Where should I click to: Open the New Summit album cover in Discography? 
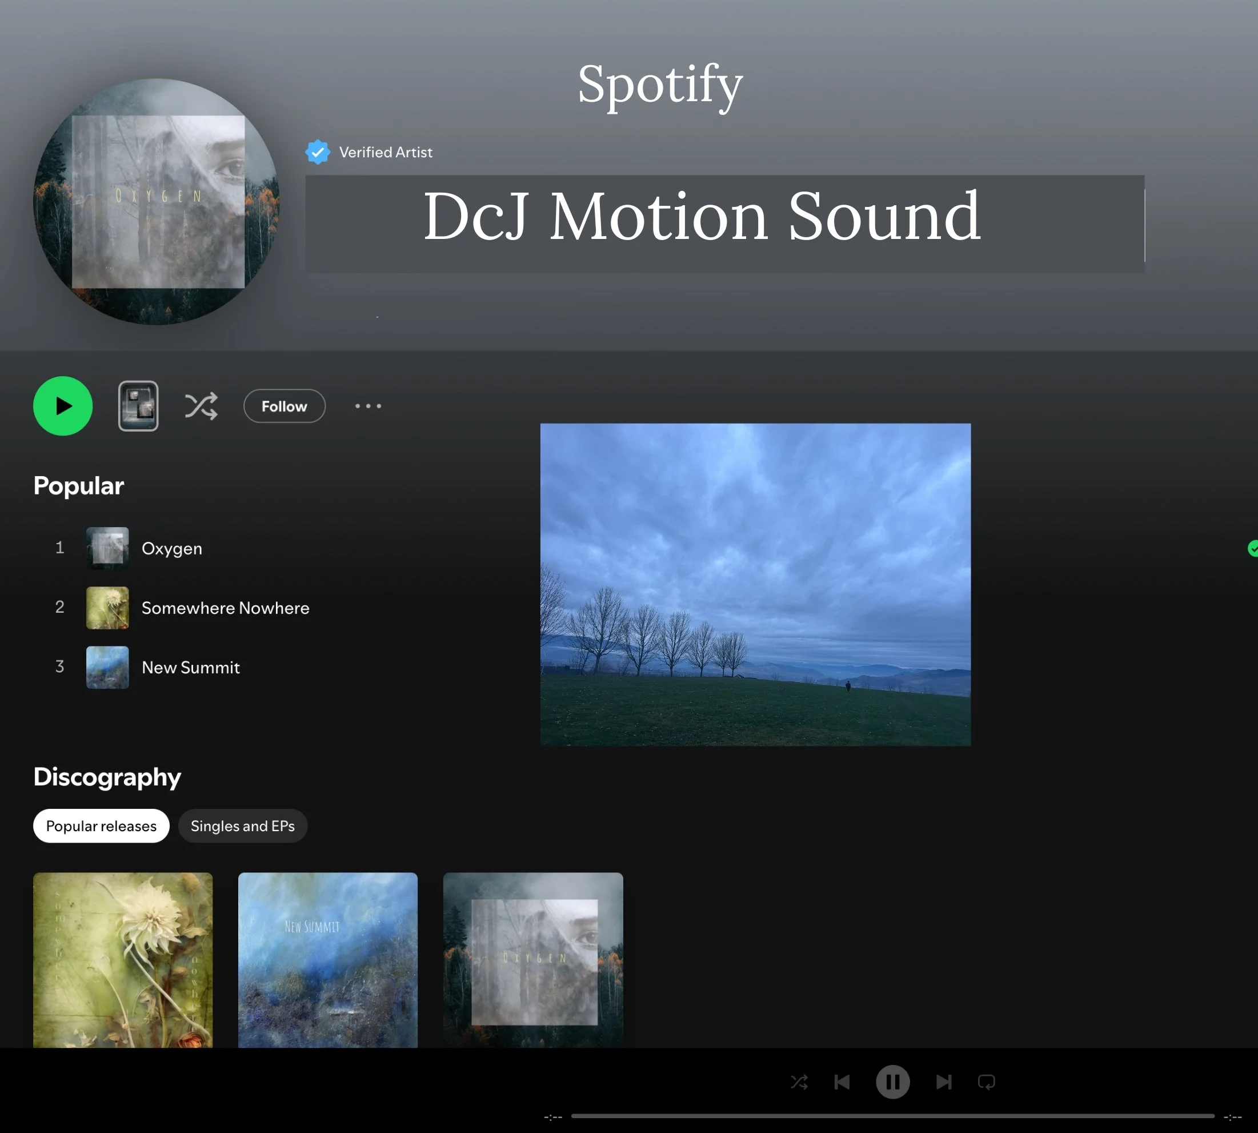point(327,959)
